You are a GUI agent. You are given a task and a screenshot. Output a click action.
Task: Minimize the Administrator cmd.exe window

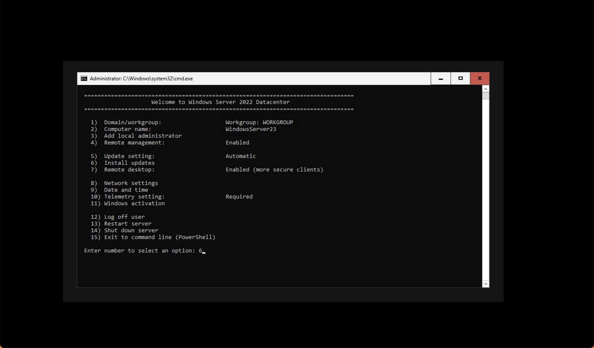click(x=441, y=78)
